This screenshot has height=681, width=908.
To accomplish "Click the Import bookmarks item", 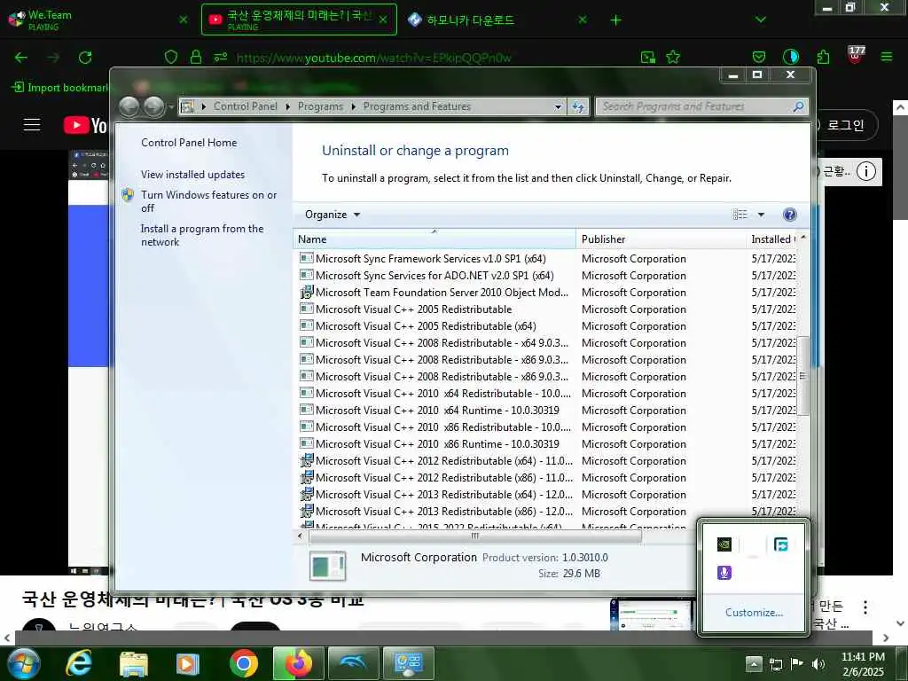I will [59, 88].
